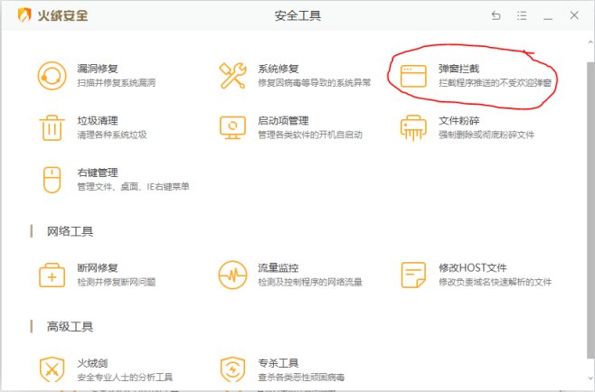
Task: Click the 修改HOST文件 note icon
Action: [413, 275]
